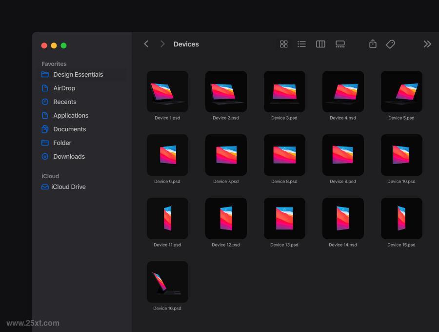Click the Design Essentials folder icon

click(45, 74)
